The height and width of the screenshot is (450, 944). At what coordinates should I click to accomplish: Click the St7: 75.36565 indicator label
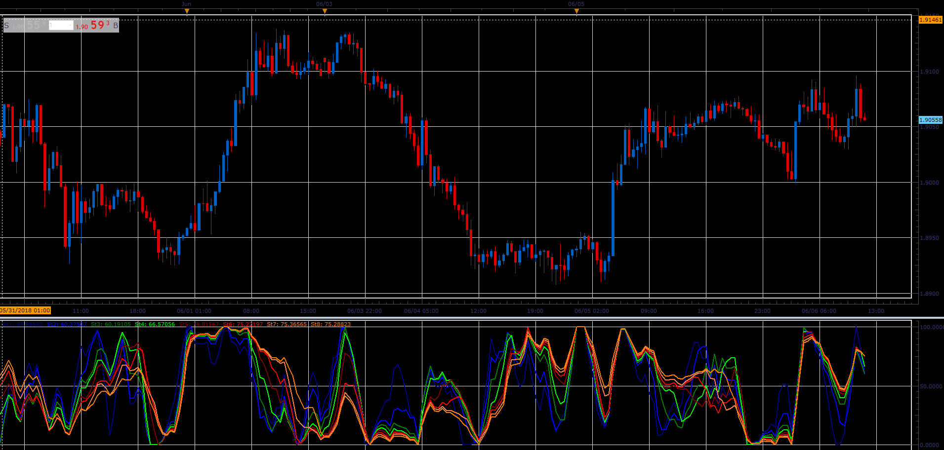(287, 324)
